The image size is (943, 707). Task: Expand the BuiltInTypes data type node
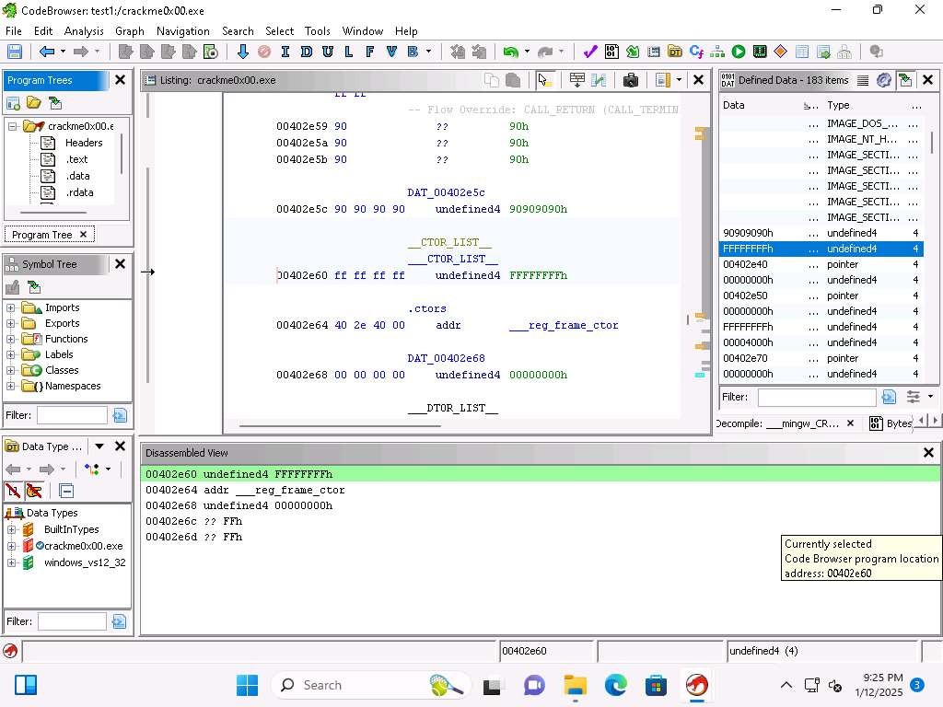coord(11,529)
